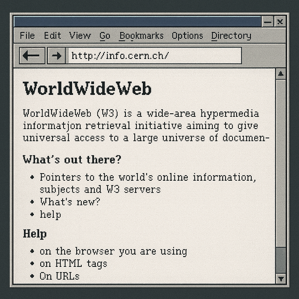Screen dimensions: 299x299
Task: Open the Directory menu
Action: coord(231,36)
